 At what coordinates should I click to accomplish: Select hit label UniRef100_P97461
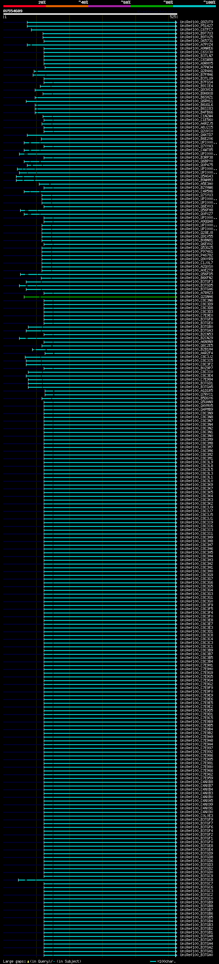(196, 251)
